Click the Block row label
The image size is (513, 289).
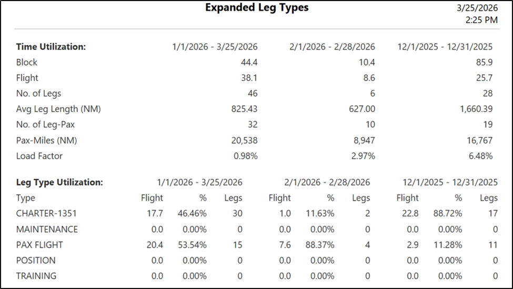[27, 63]
